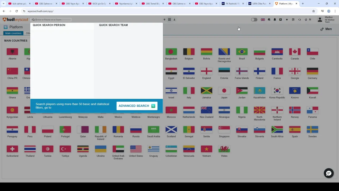Open the Scotland flag
This screenshot has width=339, height=191.
click(171, 129)
